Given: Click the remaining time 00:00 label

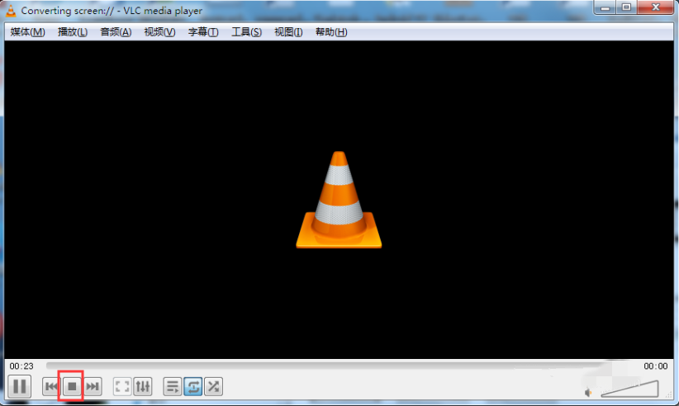Looking at the screenshot, I should coord(656,366).
